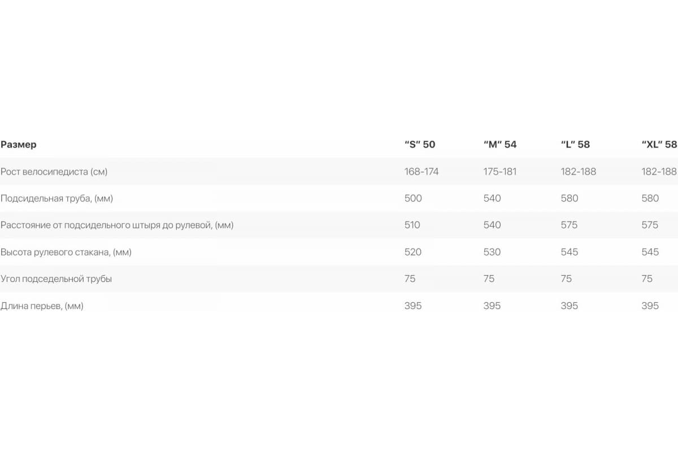Click the 575 value in L column
This screenshot has width=678, height=452.
click(x=570, y=225)
